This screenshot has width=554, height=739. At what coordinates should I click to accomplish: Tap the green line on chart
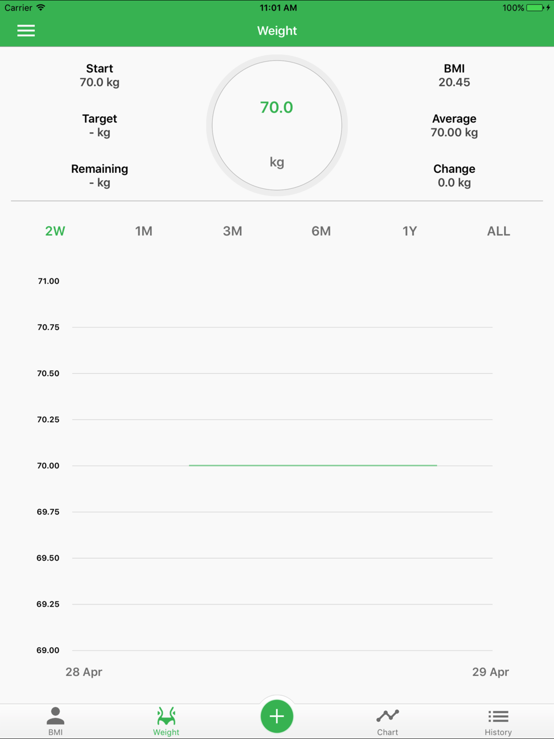313,465
